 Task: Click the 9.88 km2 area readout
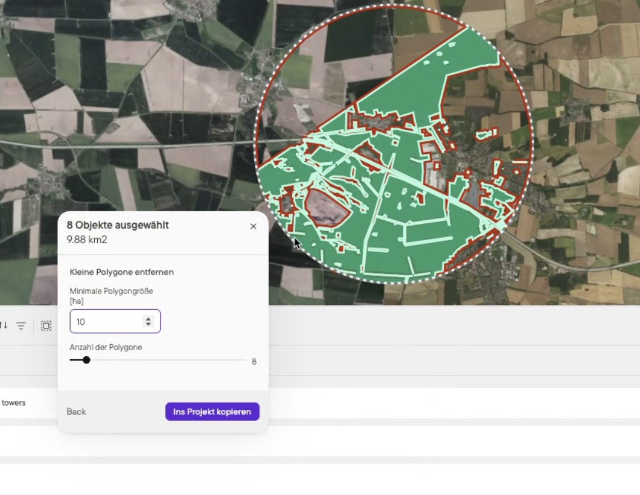pos(87,240)
